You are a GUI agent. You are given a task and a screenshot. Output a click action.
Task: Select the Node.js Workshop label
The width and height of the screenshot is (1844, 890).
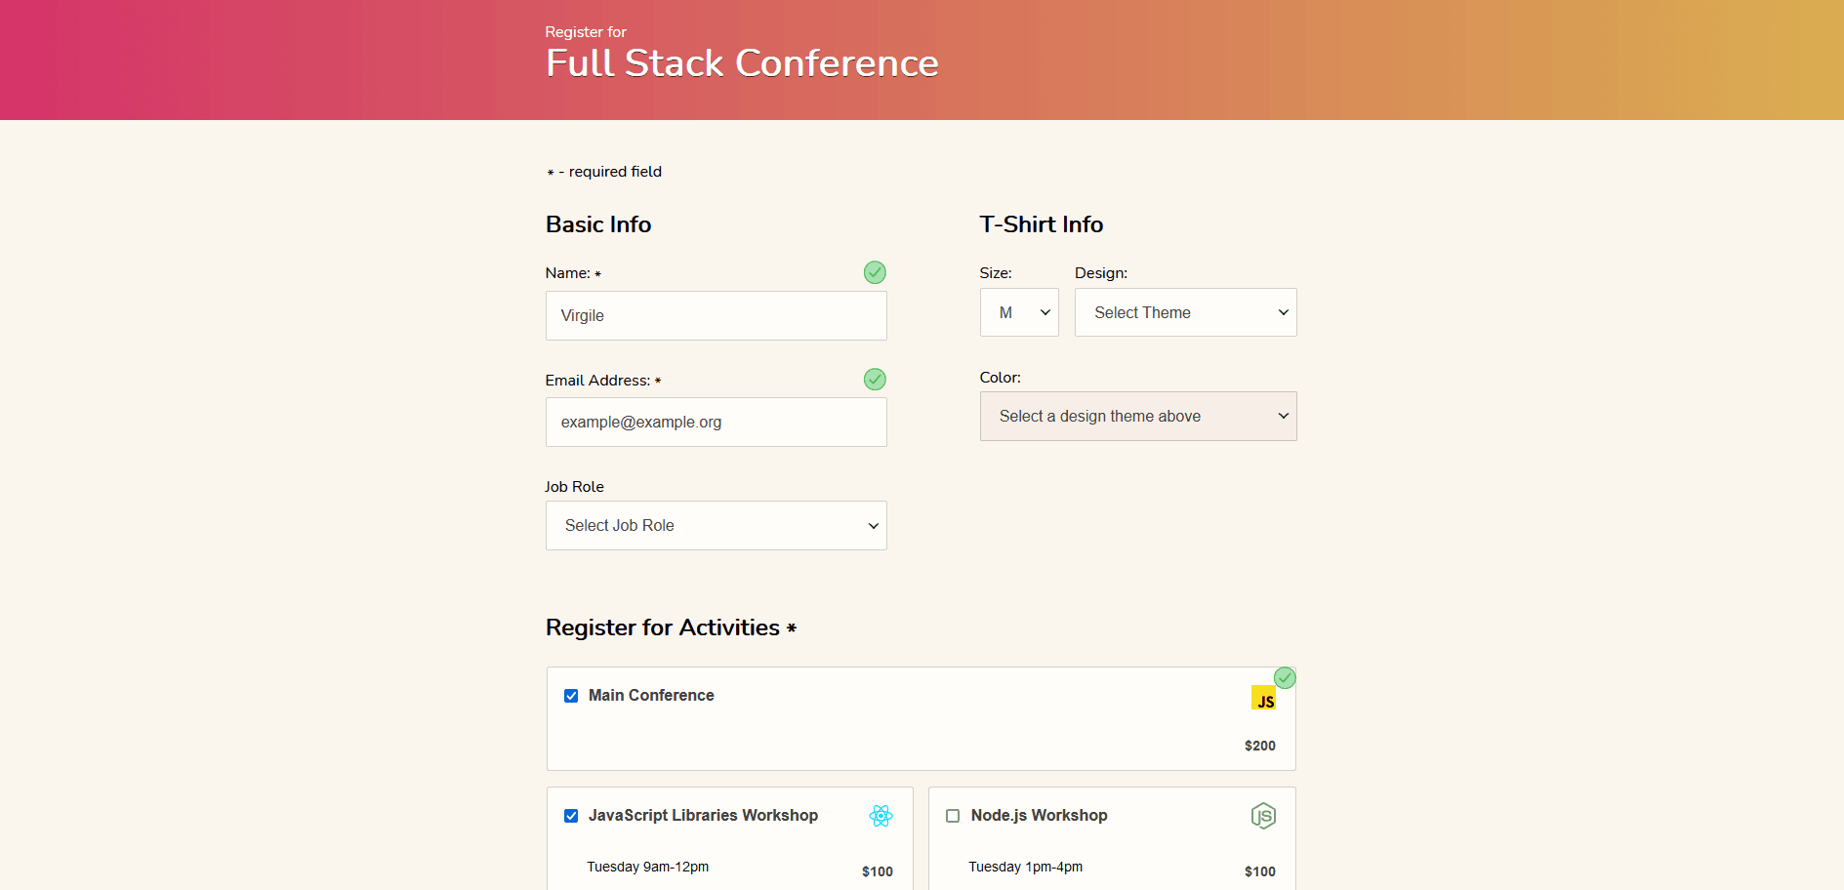point(1039,815)
